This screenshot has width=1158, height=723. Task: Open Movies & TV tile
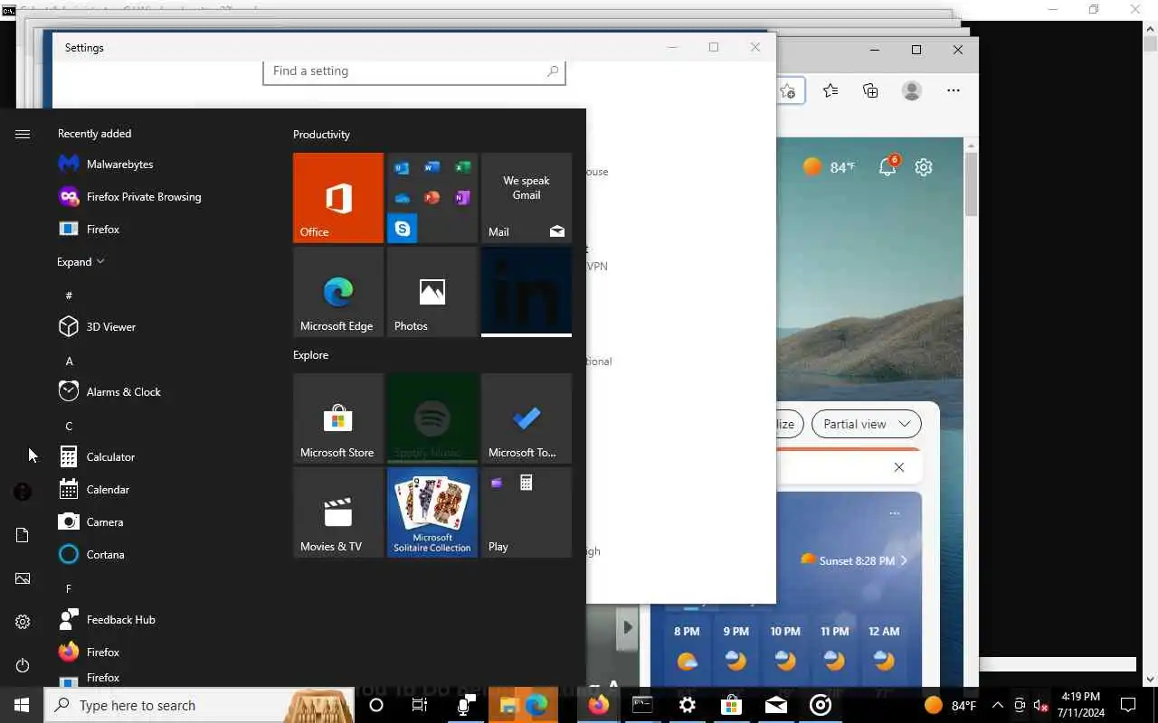click(x=338, y=512)
